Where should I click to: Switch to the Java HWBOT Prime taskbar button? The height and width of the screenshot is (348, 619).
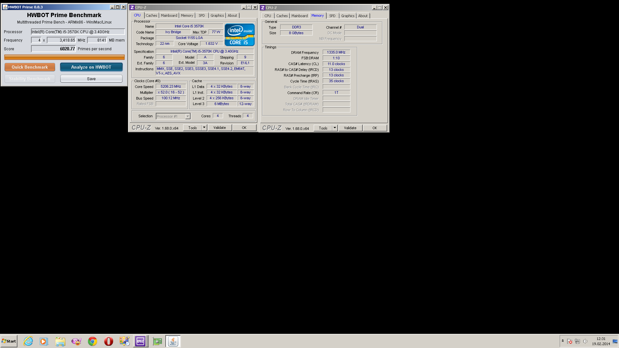pyautogui.click(x=173, y=341)
